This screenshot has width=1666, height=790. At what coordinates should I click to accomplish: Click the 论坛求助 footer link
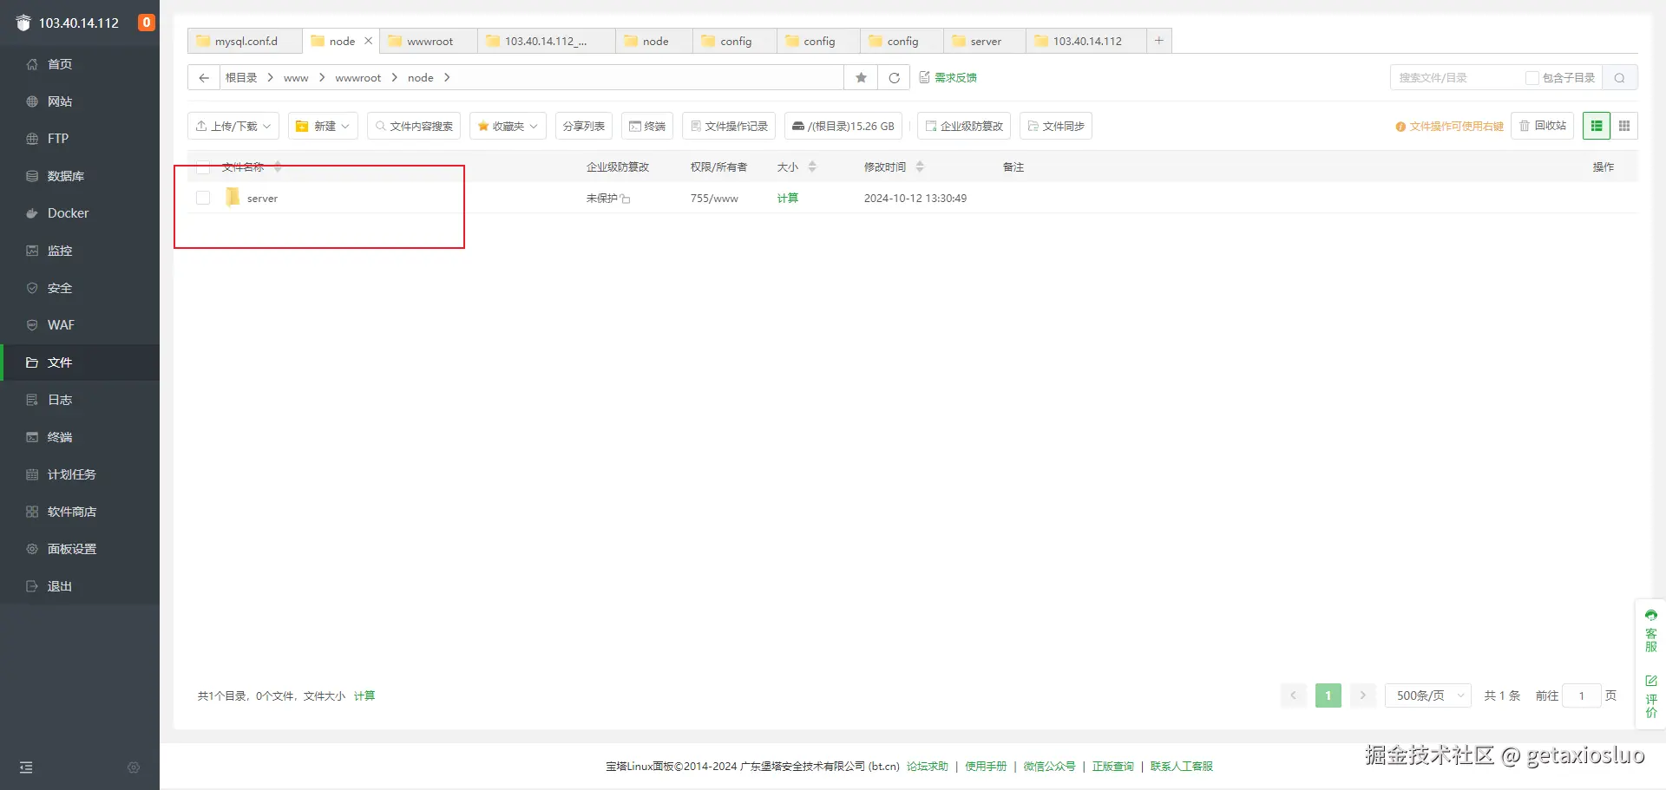point(928,767)
